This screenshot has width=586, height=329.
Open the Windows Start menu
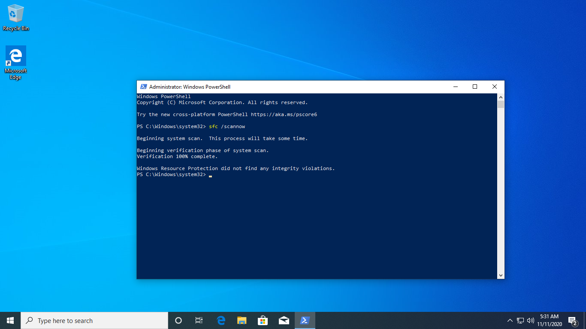tap(10, 320)
